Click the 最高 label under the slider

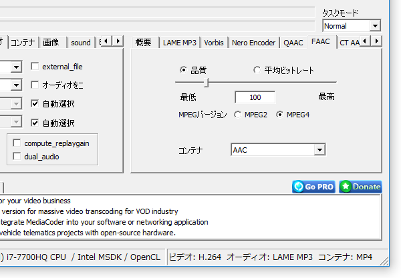click(x=326, y=97)
